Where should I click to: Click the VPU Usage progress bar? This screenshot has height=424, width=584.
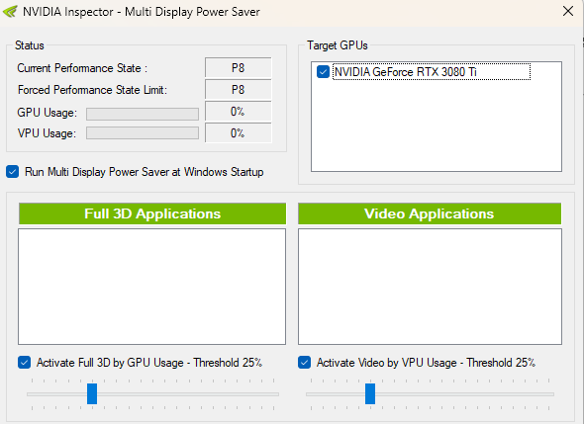[143, 132]
